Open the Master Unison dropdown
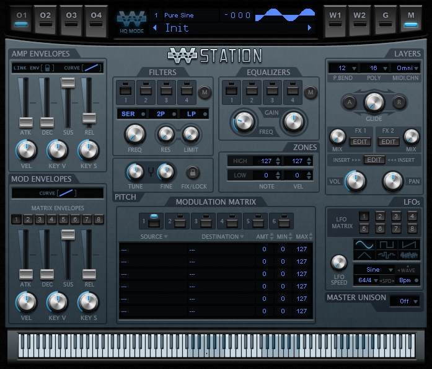 click(x=405, y=301)
